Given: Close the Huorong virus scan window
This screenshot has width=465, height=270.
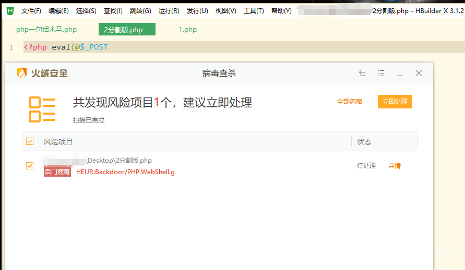Looking at the screenshot, I should [419, 73].
